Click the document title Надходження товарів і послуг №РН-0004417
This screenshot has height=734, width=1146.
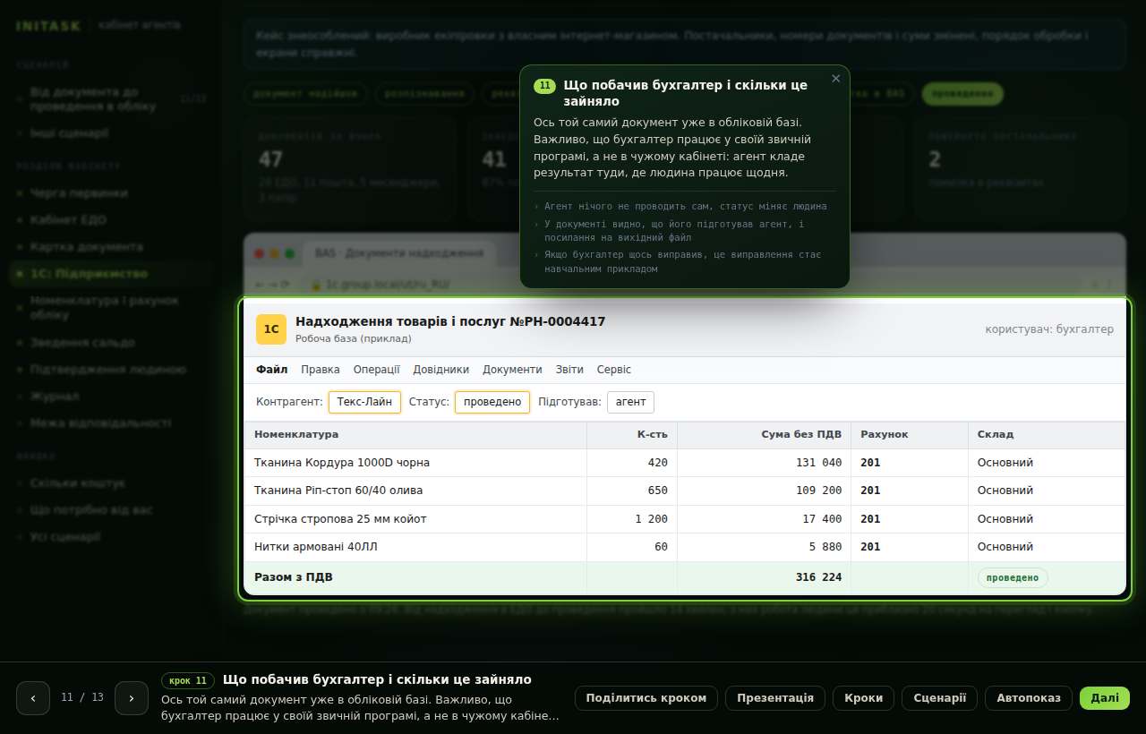(x=450, y=321)
